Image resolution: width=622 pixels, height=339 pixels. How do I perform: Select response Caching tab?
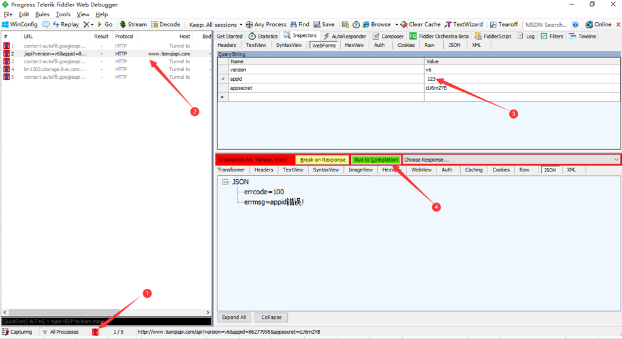pyautogui.click(x=474, y=169)
